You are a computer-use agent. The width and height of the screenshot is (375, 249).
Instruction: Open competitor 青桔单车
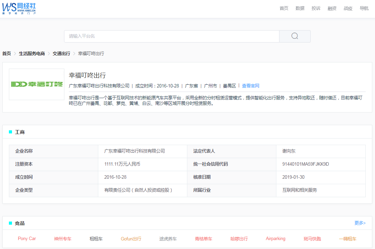(x=203, y=239)
